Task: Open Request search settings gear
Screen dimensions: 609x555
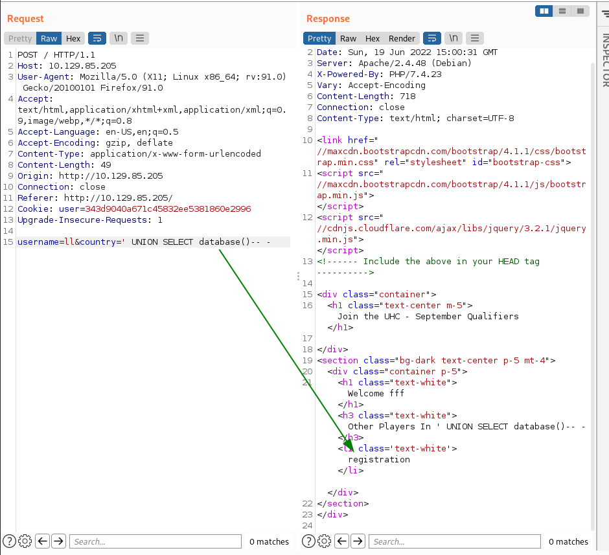Action: [25, 541]
